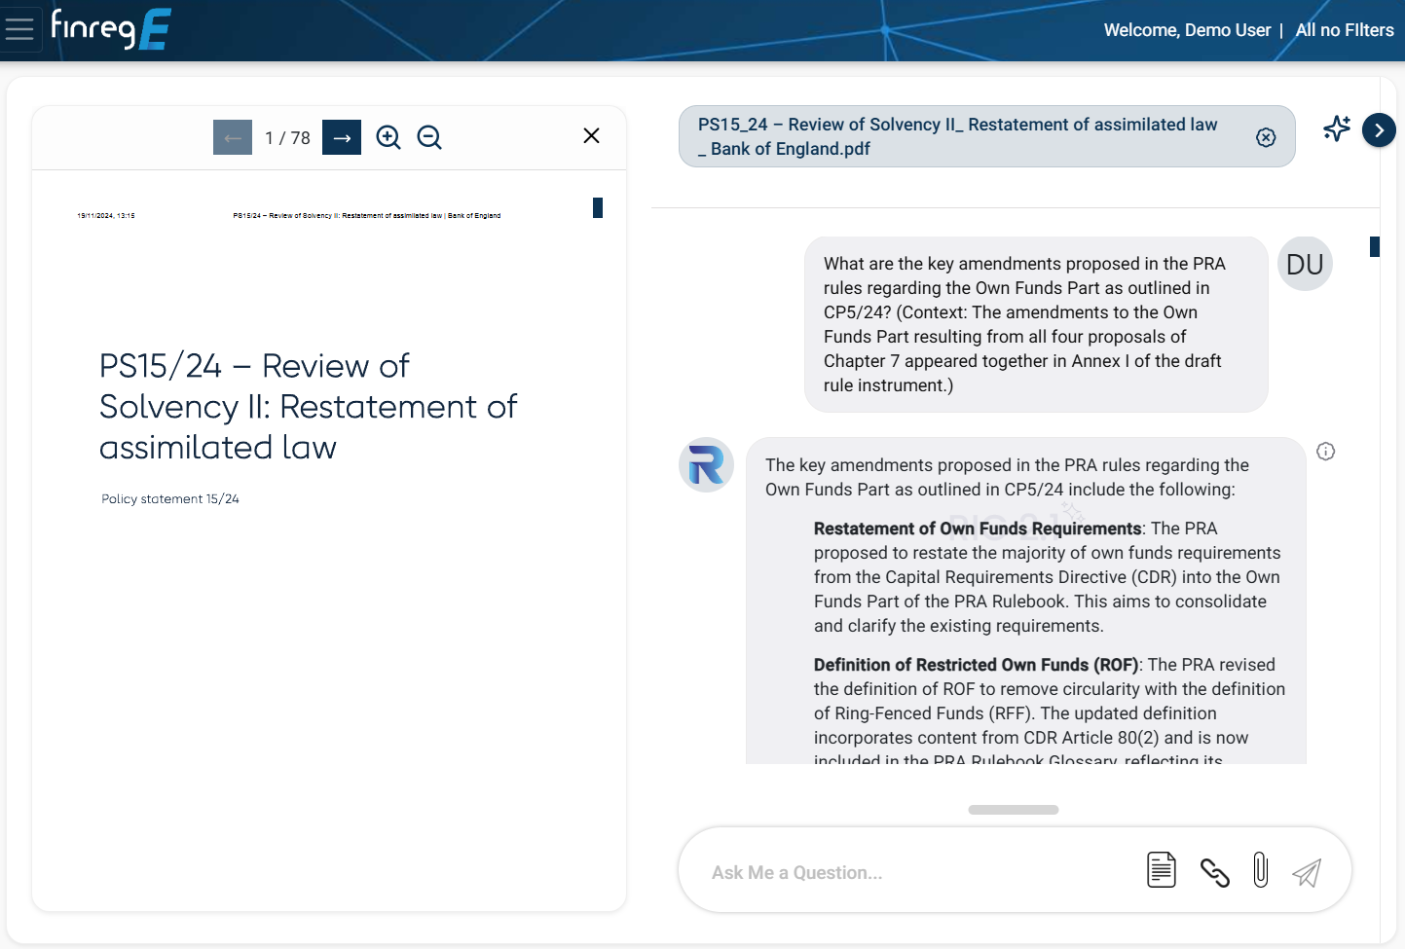The height and width of the screenshot is (949, 1405).
Task: Zoom out of the PDF document
Action: (429, 137)
